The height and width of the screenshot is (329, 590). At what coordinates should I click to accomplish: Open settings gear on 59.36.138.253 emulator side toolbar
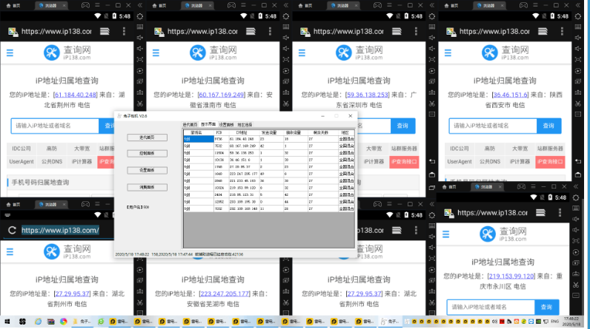432,16
